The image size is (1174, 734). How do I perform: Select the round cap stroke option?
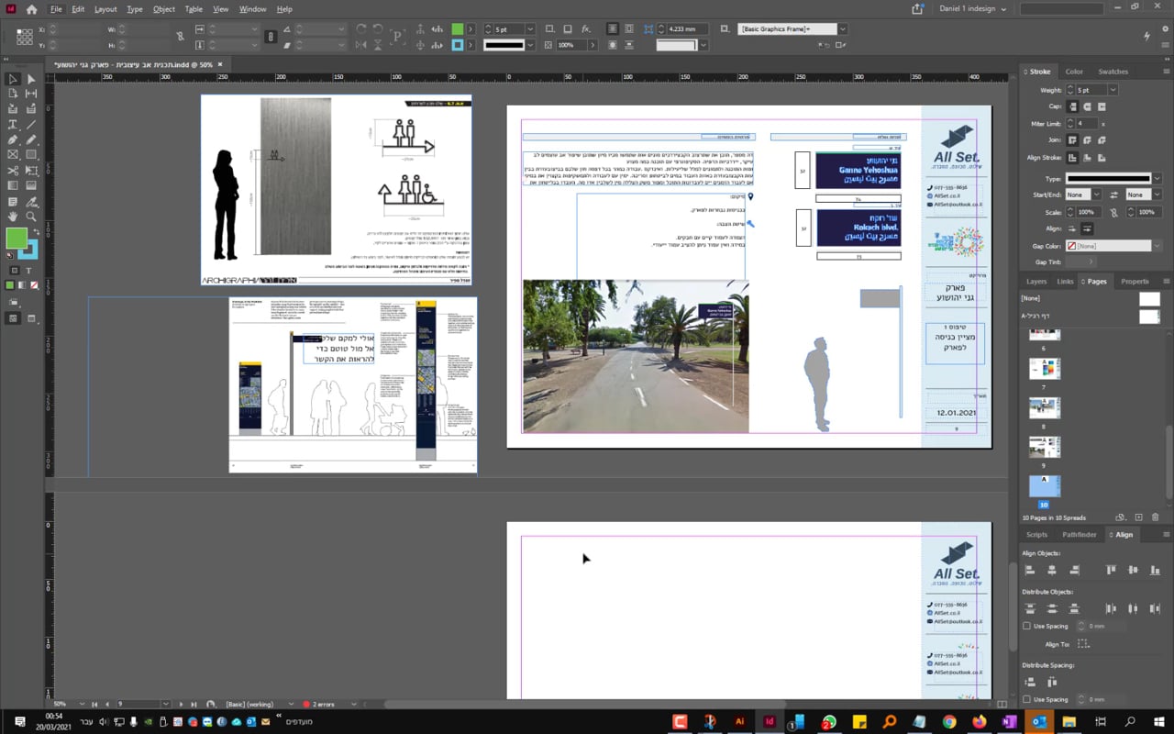[x=1086, y=106]
